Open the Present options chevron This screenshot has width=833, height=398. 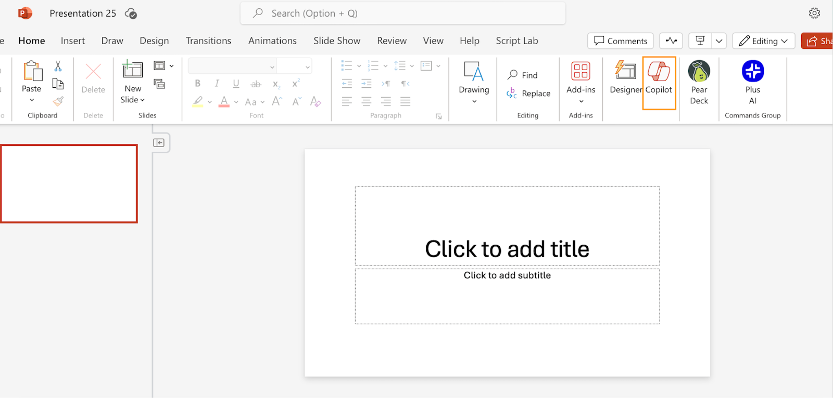pos(719,41)
